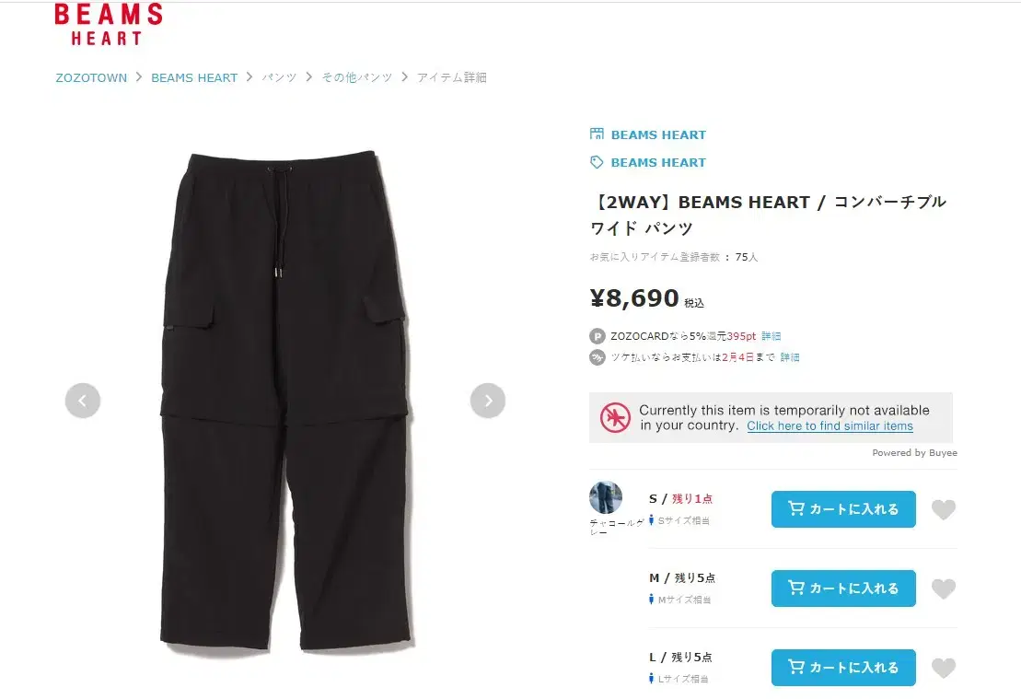This screenshot has height=699, width=1021.
Task: Add size M to cart
Action: (x=843, y=588)
